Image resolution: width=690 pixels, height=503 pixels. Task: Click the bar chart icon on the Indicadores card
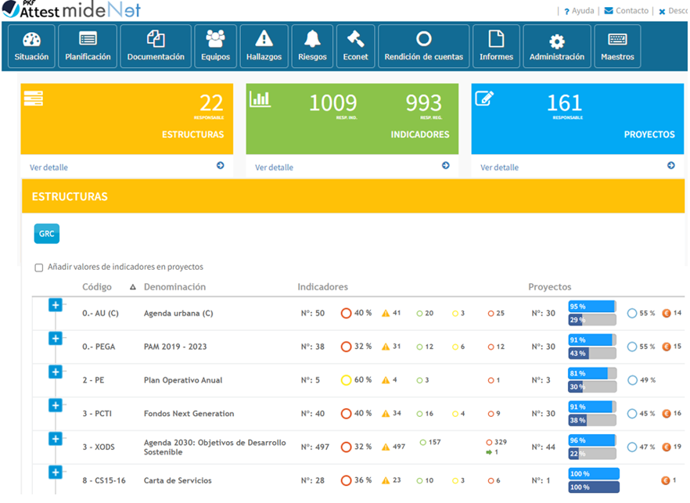click(x=260, y=99)
